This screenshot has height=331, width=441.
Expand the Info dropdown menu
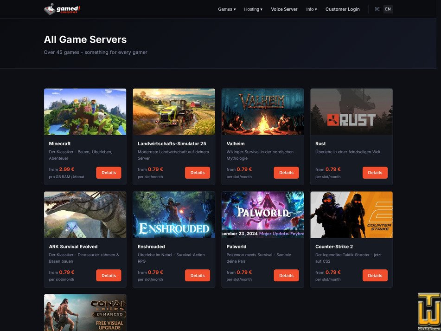coord(311,9)
